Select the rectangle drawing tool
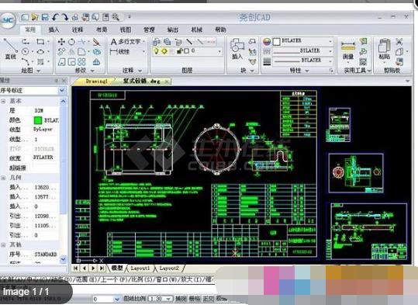 [40, 42]
